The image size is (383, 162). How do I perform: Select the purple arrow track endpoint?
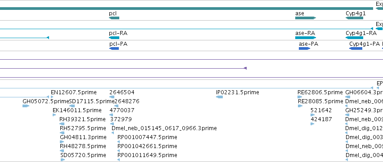[x=245, y=68]
